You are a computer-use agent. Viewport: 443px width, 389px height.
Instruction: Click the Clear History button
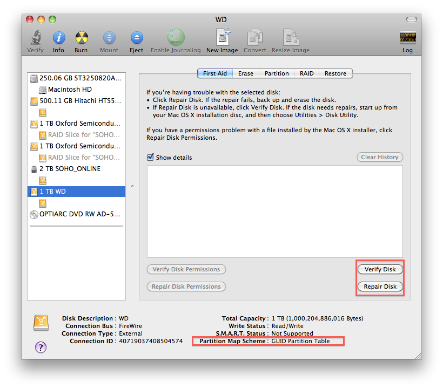[x=380, y=157]
